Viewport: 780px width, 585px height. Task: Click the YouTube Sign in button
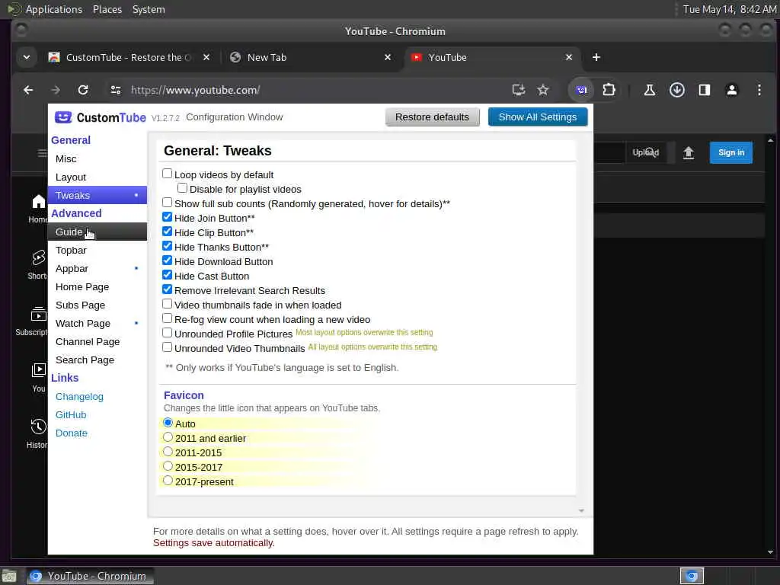[x=730, y=152]
